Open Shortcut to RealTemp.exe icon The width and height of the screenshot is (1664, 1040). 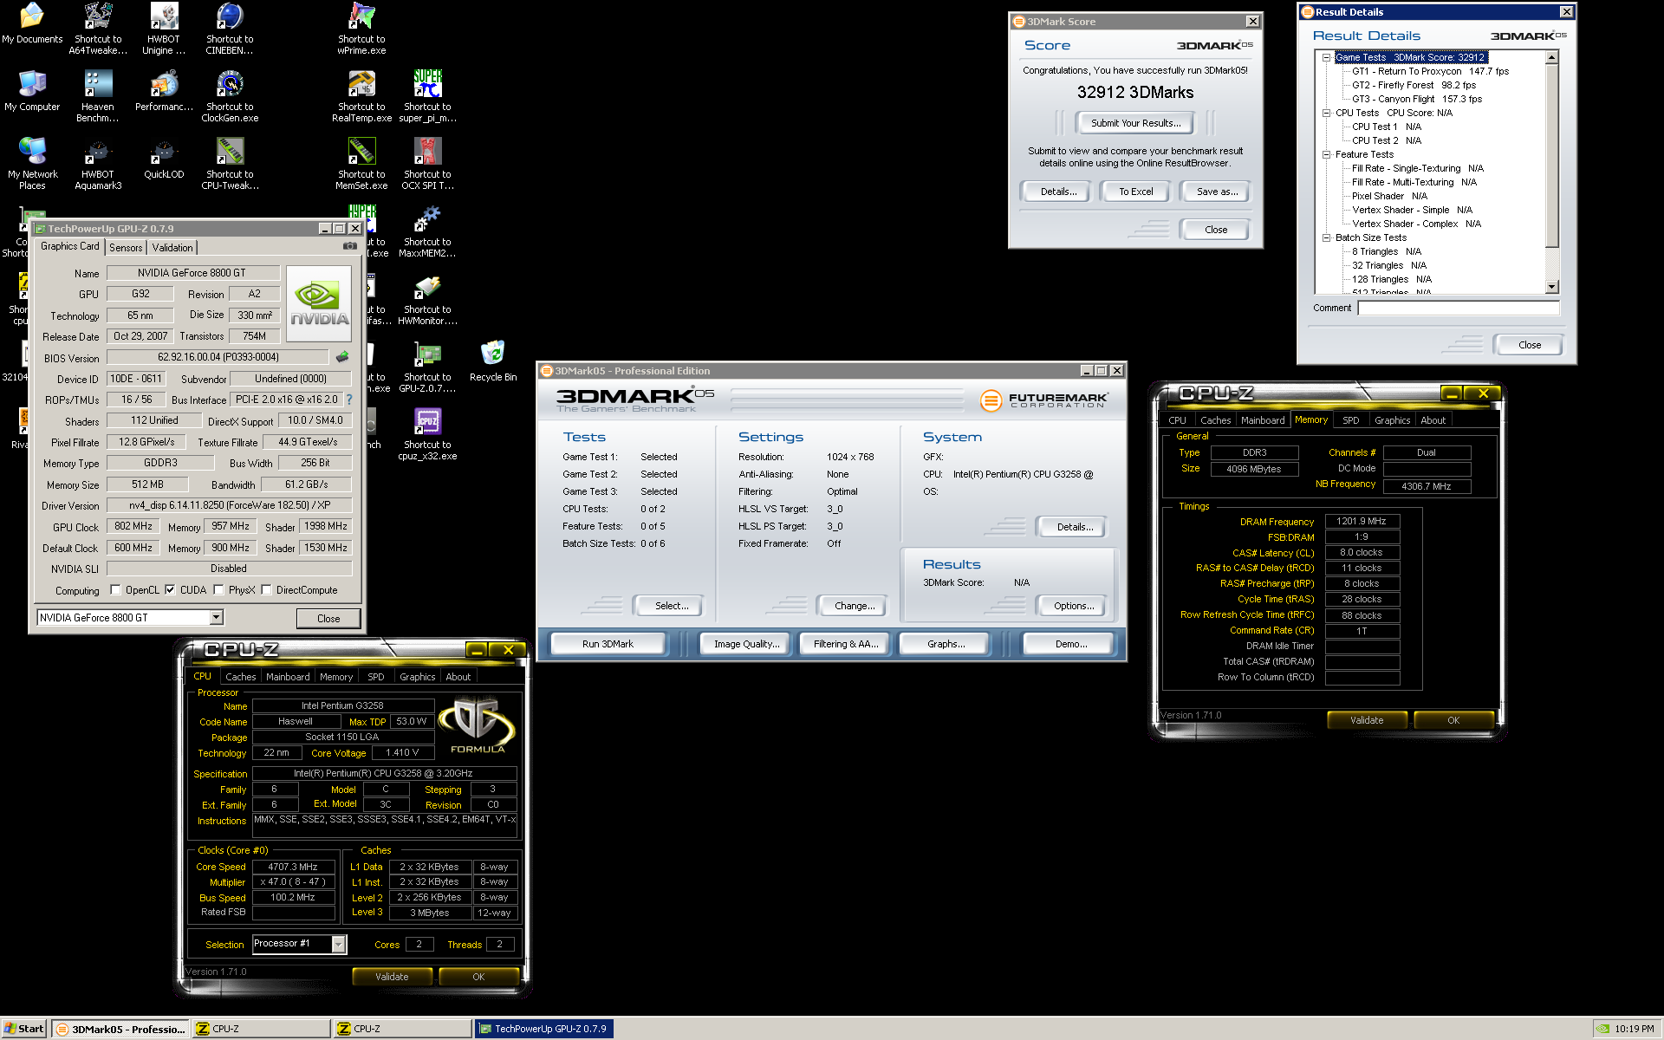(361, 96)
